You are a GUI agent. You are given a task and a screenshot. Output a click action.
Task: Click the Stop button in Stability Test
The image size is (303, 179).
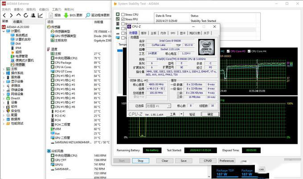tap(140, 161)
